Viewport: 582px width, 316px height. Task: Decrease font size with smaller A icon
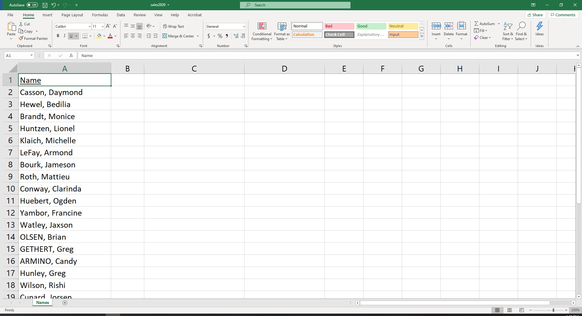tap(115, 26)
